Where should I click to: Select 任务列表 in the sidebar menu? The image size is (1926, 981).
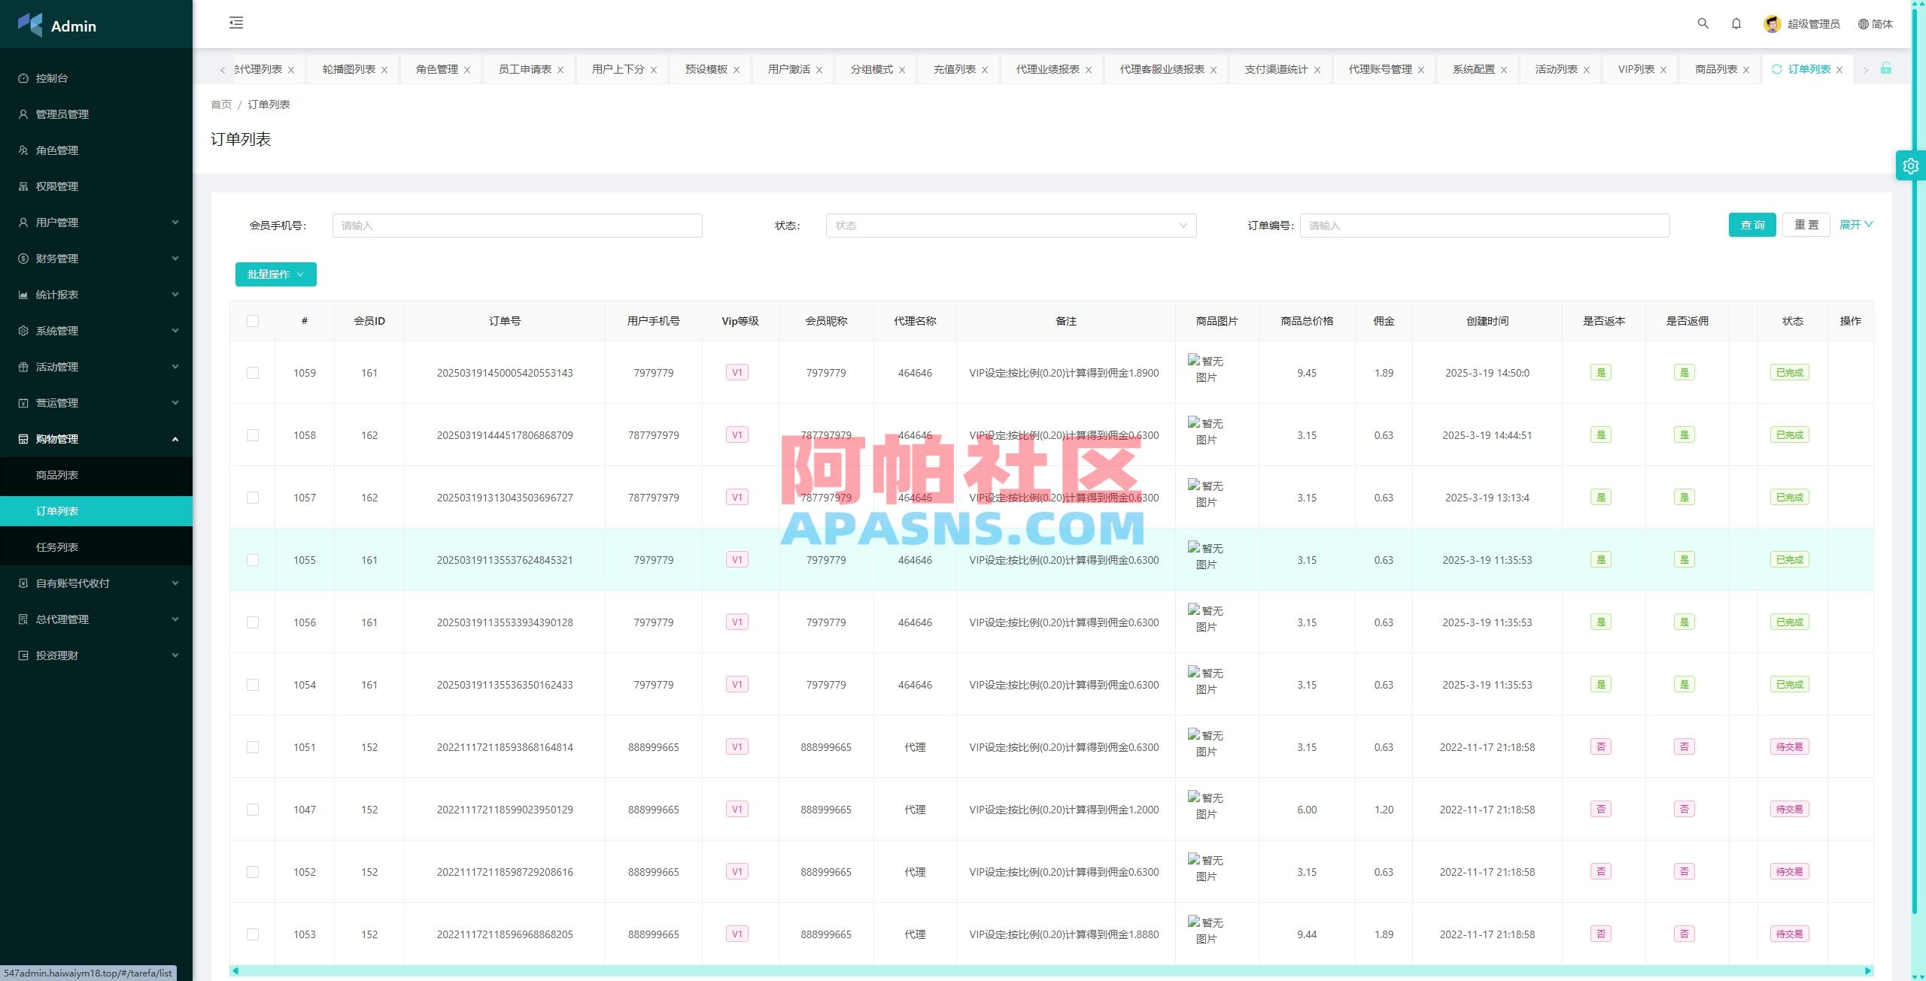[x=57, y=547]
